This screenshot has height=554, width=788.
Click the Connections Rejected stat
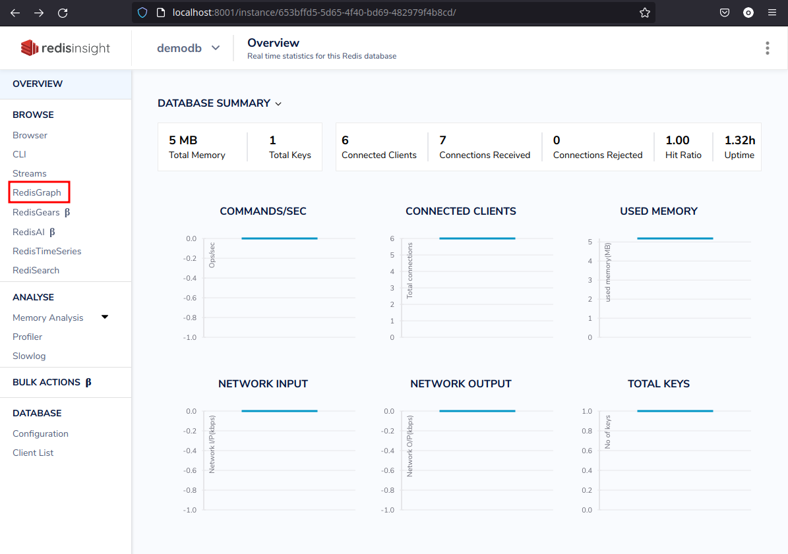597,147
